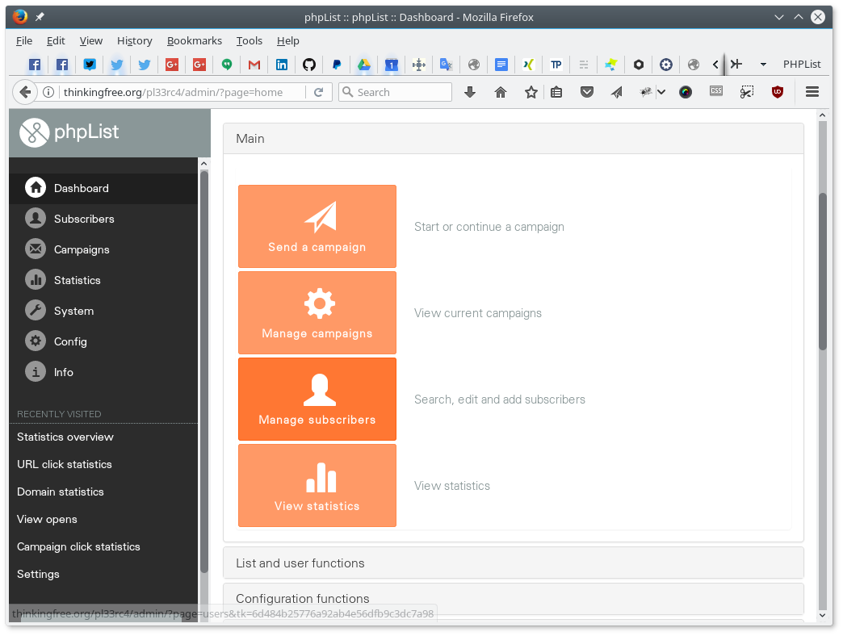This screenshot has height=636, width=843.
Task: Open the Bookmarks menu
Action: pyautogui.click(x=194, y=40)
